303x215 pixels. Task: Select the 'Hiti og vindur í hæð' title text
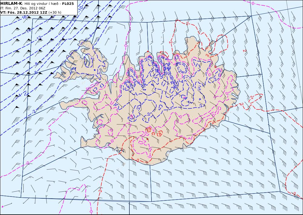[x=41, y=4]
